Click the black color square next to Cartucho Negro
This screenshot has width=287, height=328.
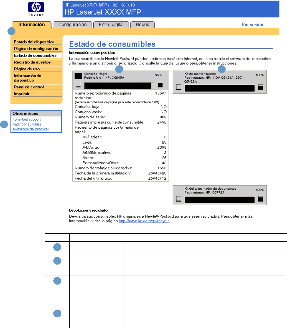(x=78, y=76)
